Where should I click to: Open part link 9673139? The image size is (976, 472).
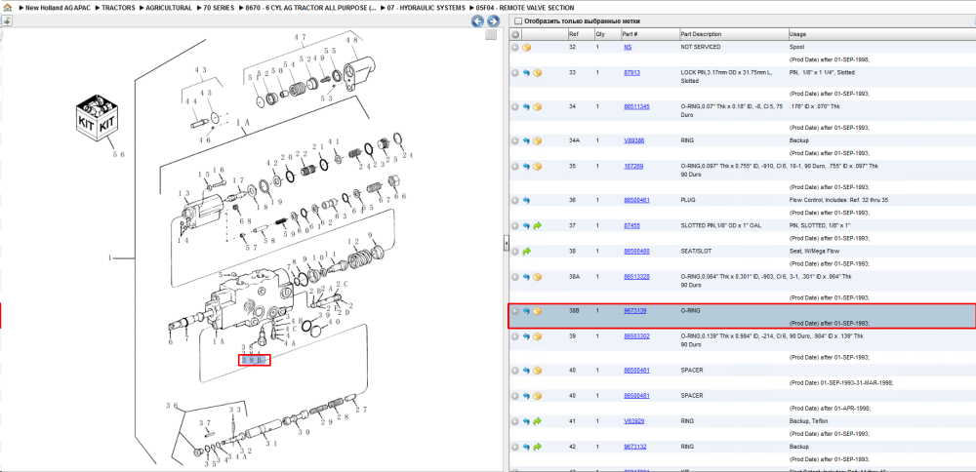tap(635, 311)
